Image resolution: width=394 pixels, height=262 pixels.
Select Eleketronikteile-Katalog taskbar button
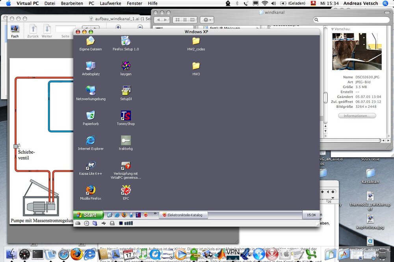184,215
